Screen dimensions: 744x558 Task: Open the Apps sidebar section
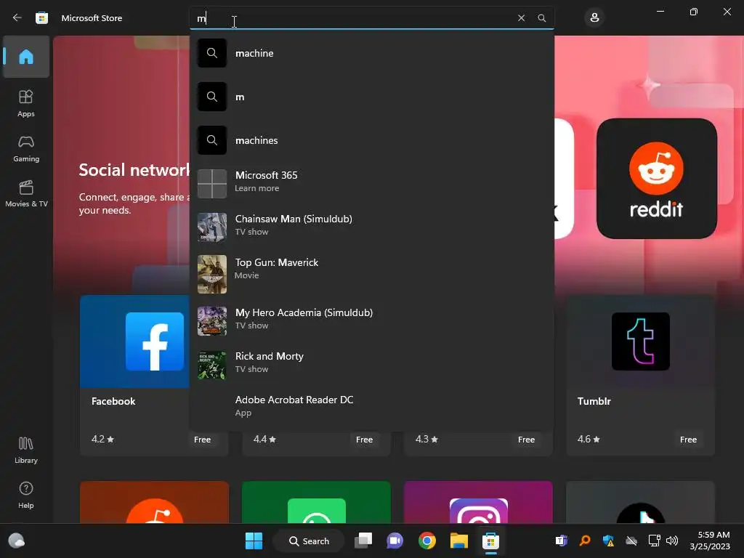26,103
